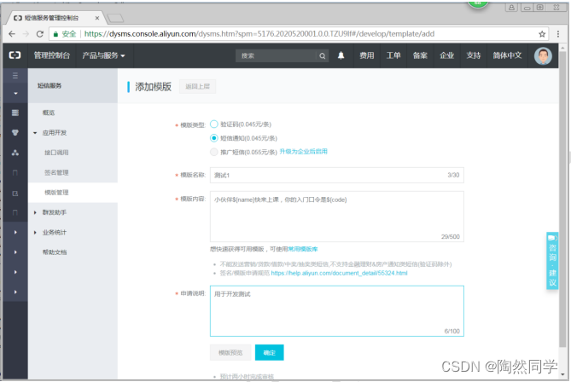Open the 备案 menu
This screenshot has height=382, width=571.
[x=420, y=55]
